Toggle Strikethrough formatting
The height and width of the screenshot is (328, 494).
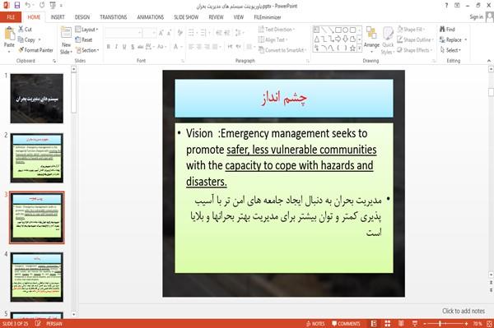pos(141,47)
